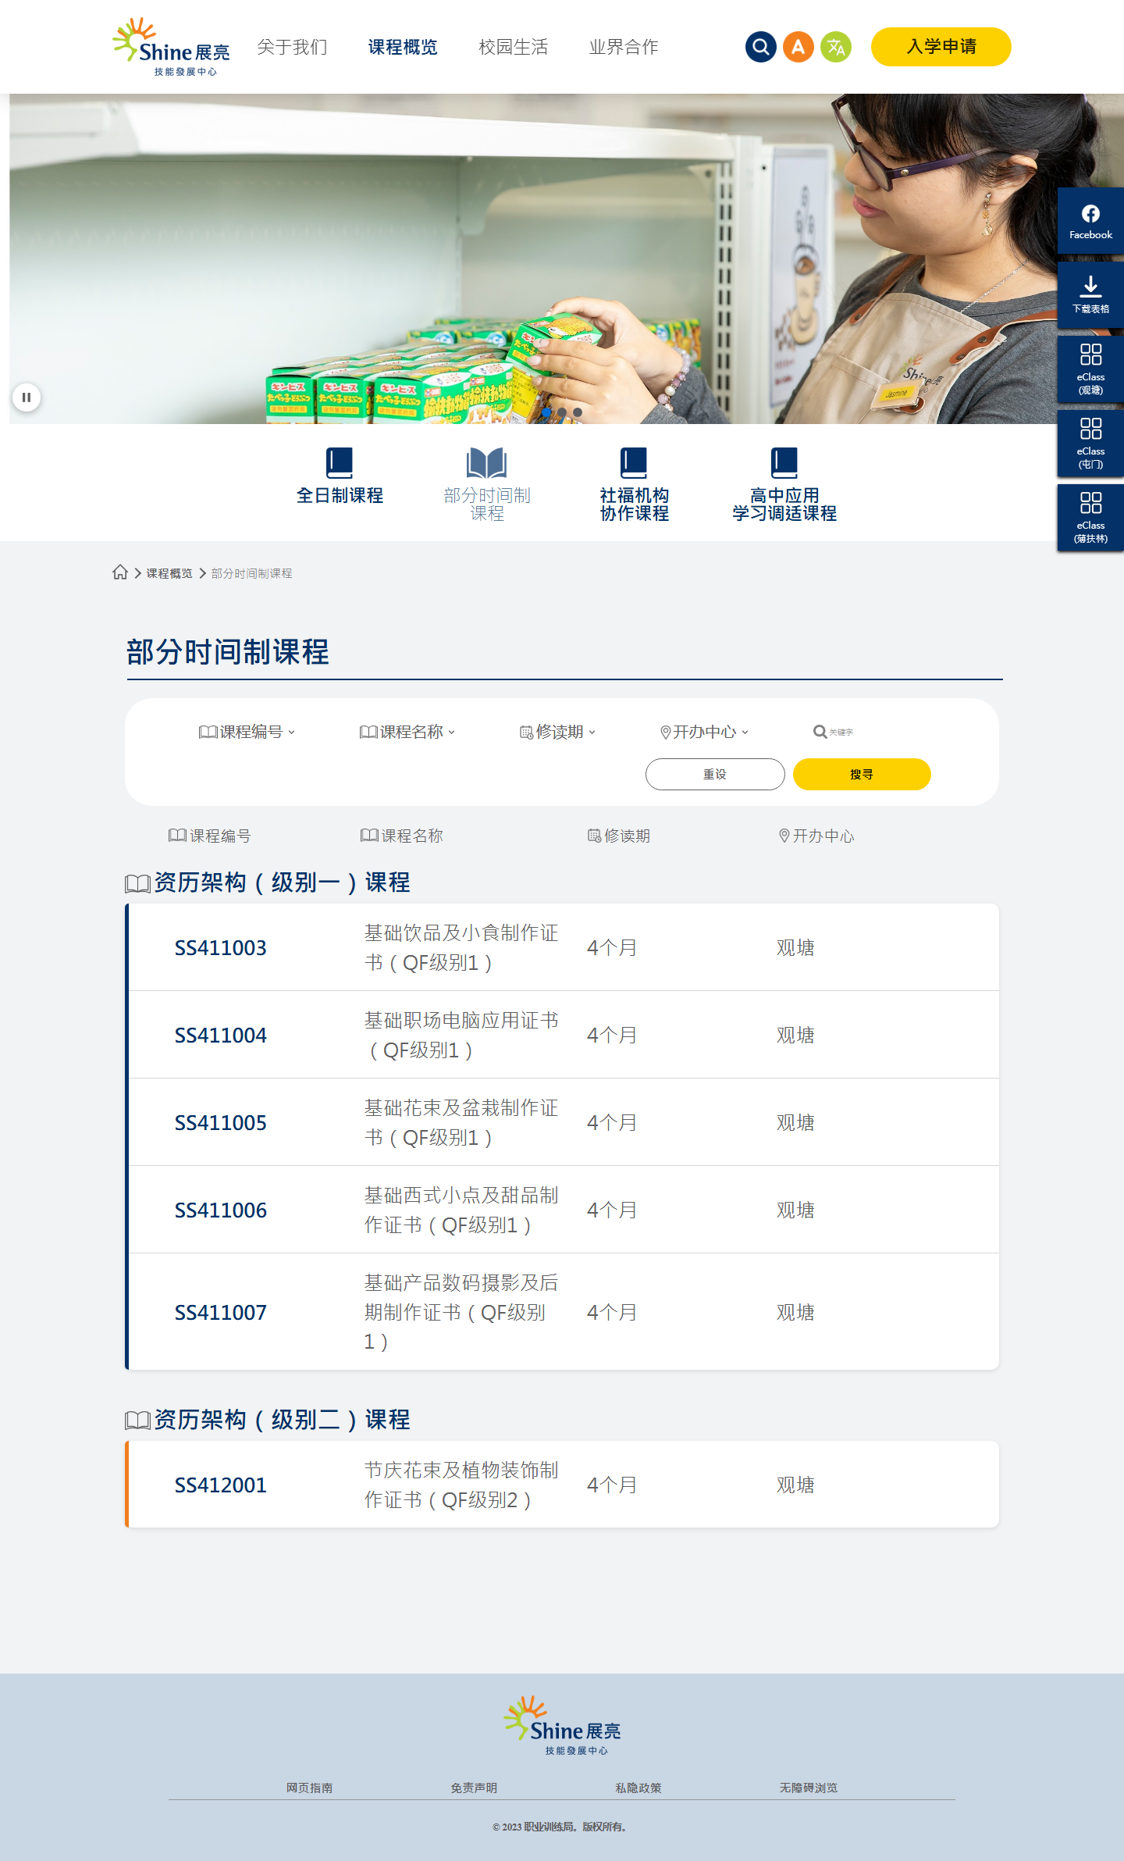The height and width of the screenshot is (1861, 1124).
Task: Expand the 开办中心 filter dropdown
Action: point(704,732)
